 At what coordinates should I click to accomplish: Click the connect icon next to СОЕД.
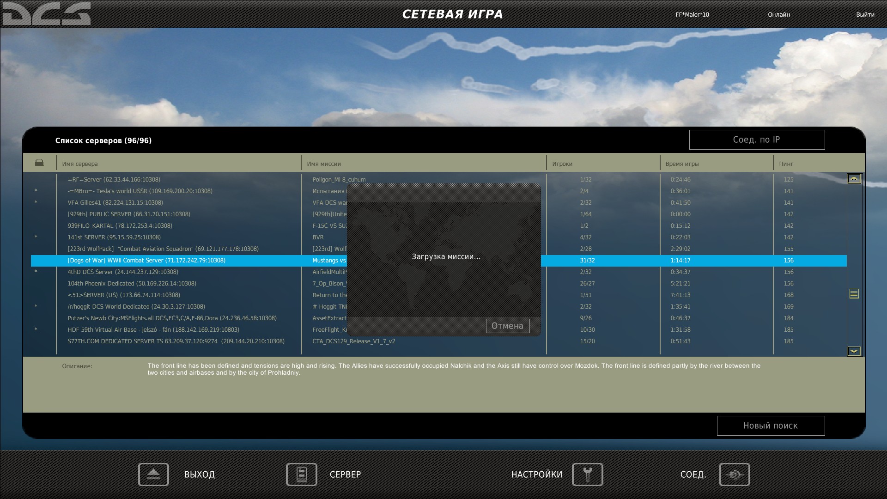(x=735, y=475)
